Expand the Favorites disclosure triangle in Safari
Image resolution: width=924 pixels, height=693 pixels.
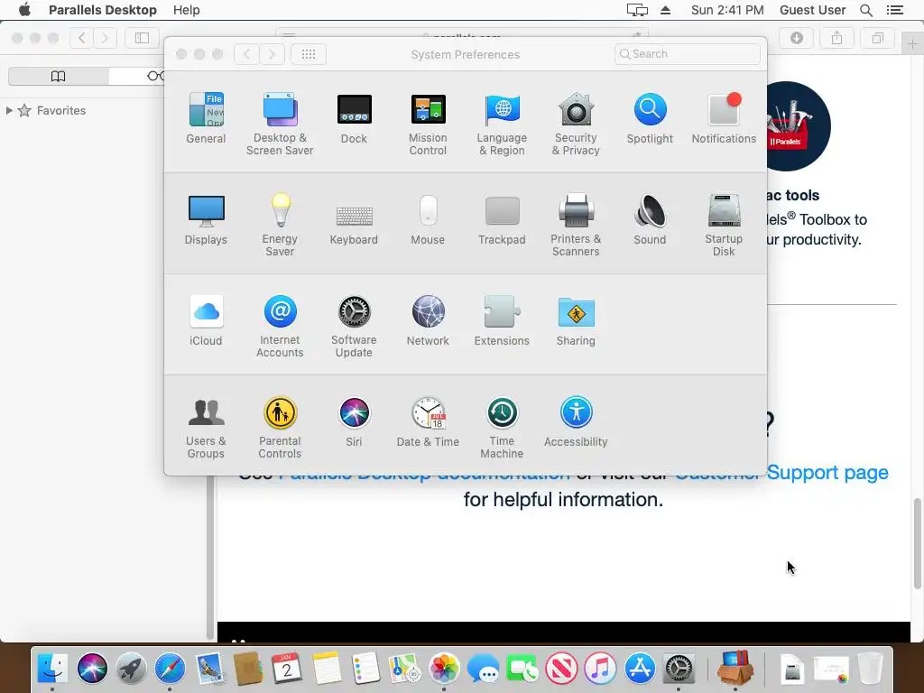coord(9,110)
